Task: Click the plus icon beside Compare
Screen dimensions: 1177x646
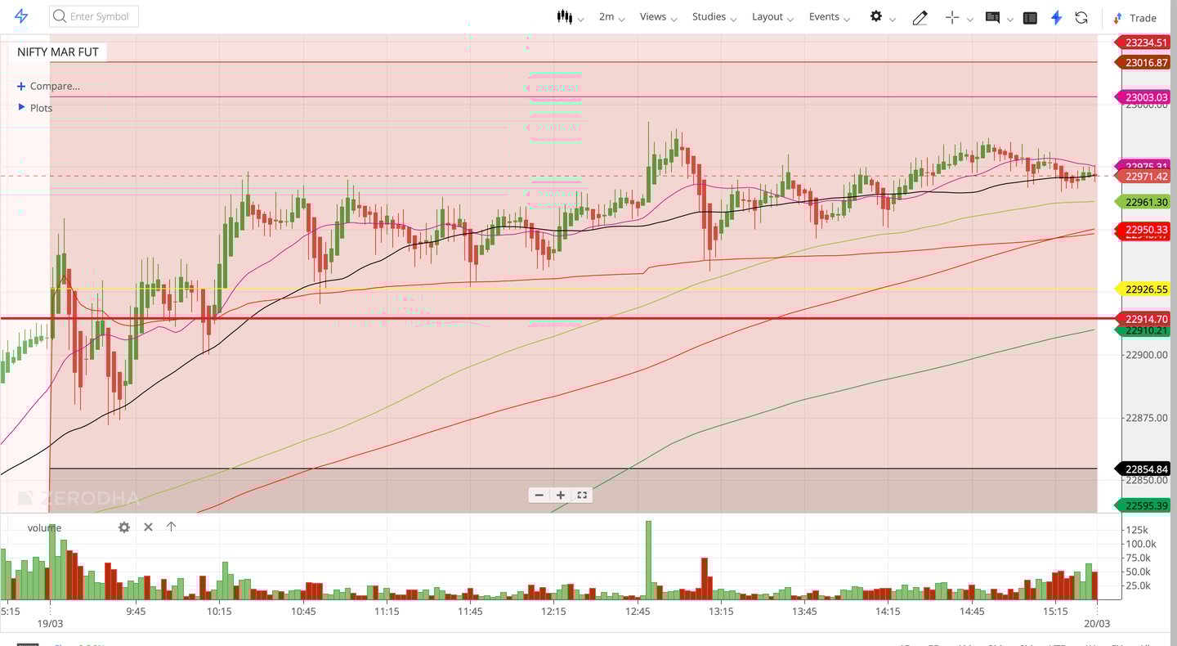Action: (x=21, y=86)
